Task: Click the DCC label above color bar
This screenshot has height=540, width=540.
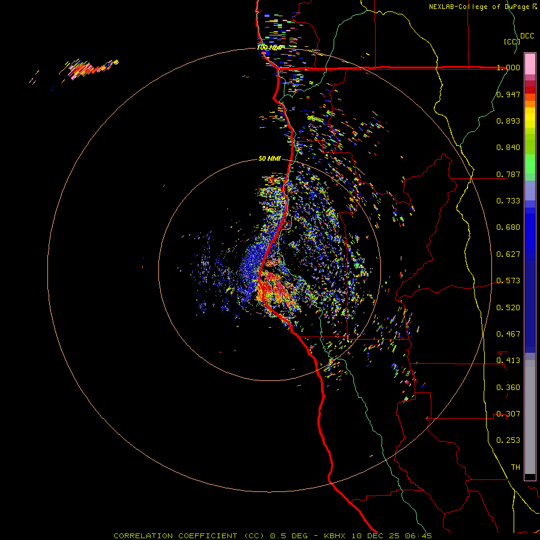Action: (x=527, y=36)
